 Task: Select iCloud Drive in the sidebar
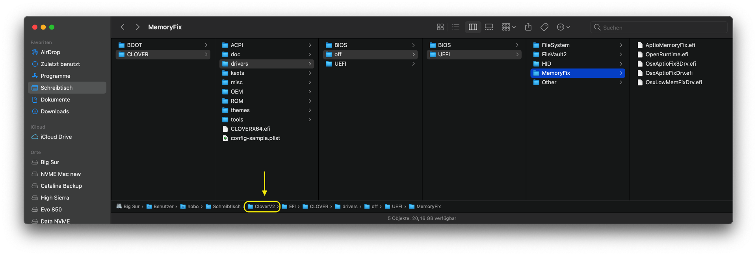point(56,137)
